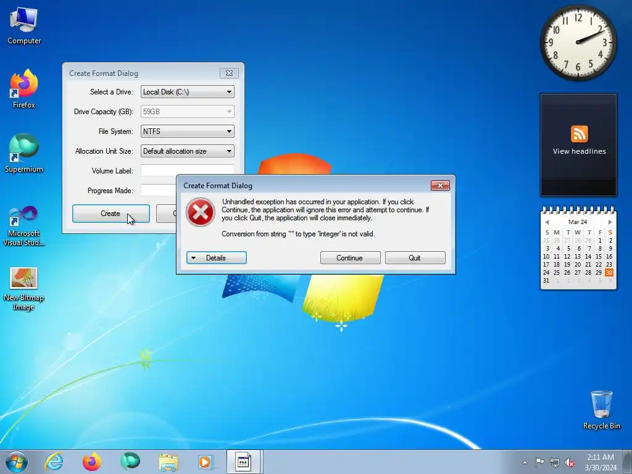Viewport: 632px width, 474px height.
Task: Click the RSS feed headlines icon
Action: click(579, 134)
